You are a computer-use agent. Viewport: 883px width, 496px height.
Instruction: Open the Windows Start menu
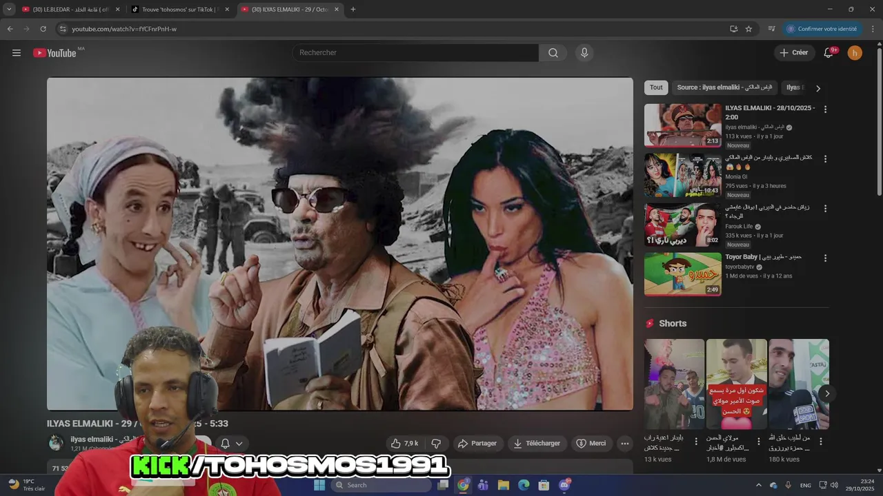[319, 485]
